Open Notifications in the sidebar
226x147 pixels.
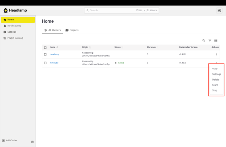click(14, 26)
